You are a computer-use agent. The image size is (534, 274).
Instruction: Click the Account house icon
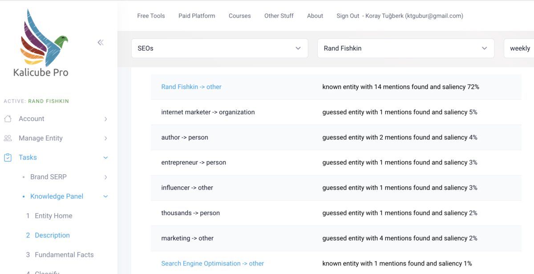(8, 119)
